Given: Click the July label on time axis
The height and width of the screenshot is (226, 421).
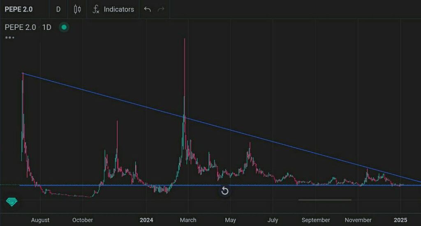Looking at the screenshot, I should (x=273, y=220).
